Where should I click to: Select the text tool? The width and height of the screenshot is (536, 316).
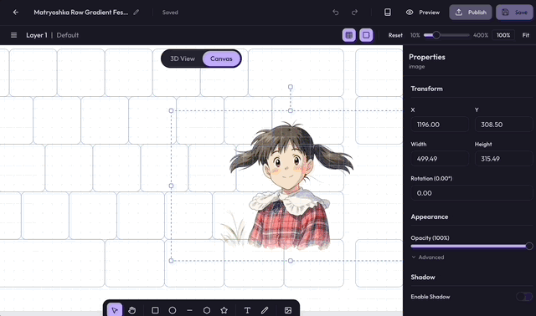coord(247,310)
